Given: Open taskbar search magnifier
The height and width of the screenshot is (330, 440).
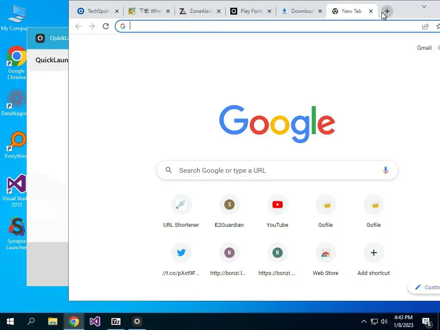Looking at the screenshot, I should pyautogui.click(x=31, y=321).
